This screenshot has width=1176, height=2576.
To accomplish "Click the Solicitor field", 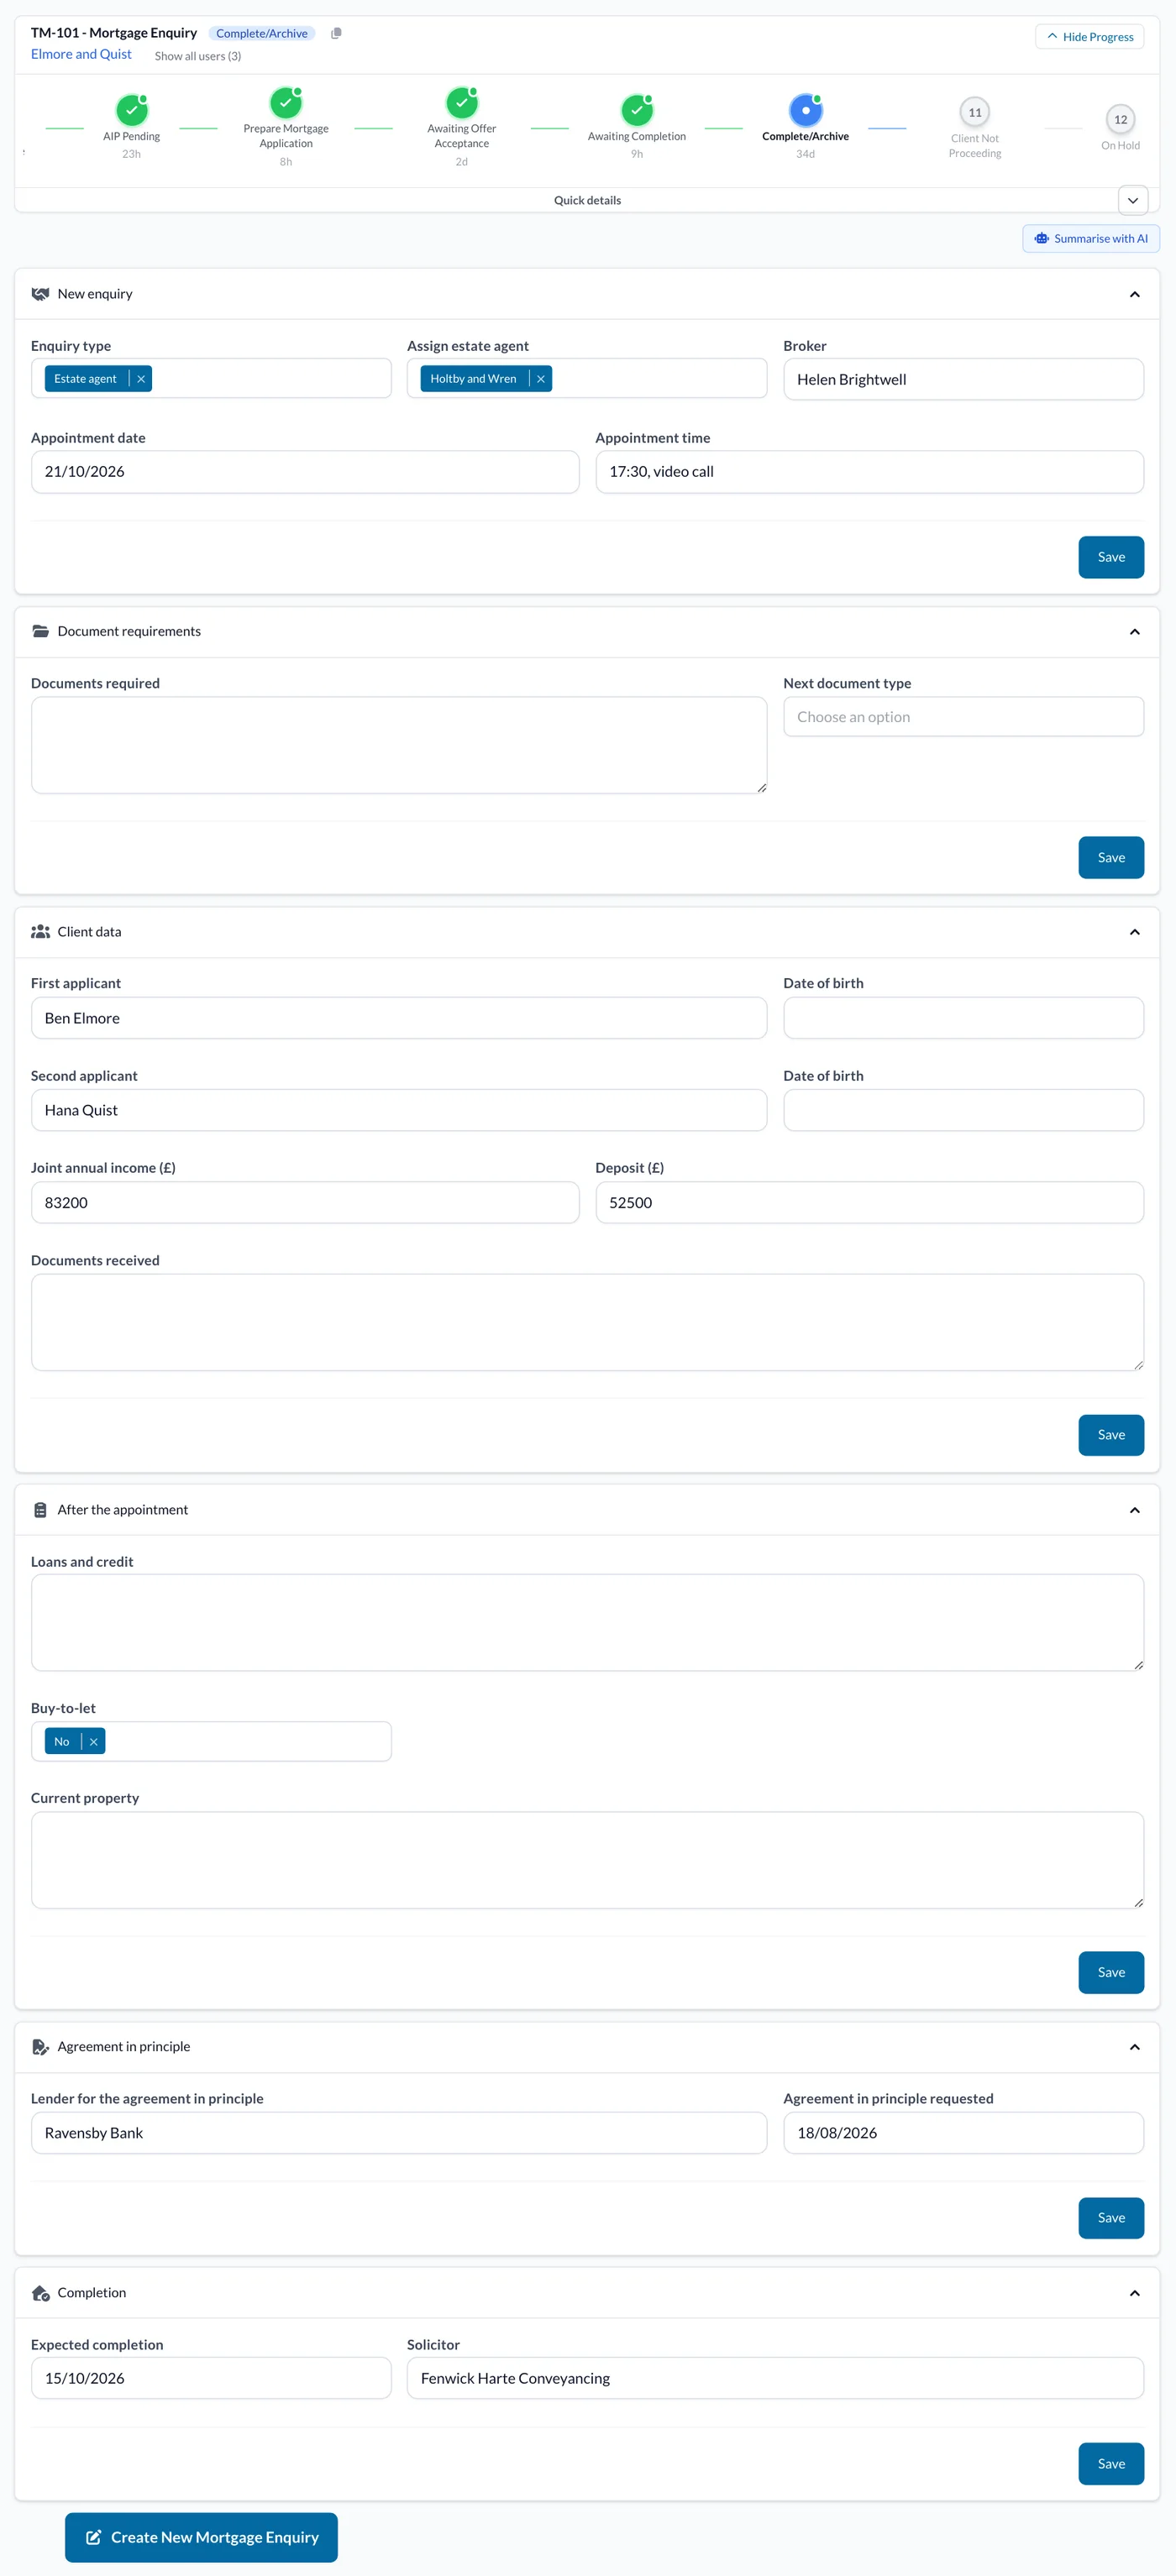I will 775,2378.
